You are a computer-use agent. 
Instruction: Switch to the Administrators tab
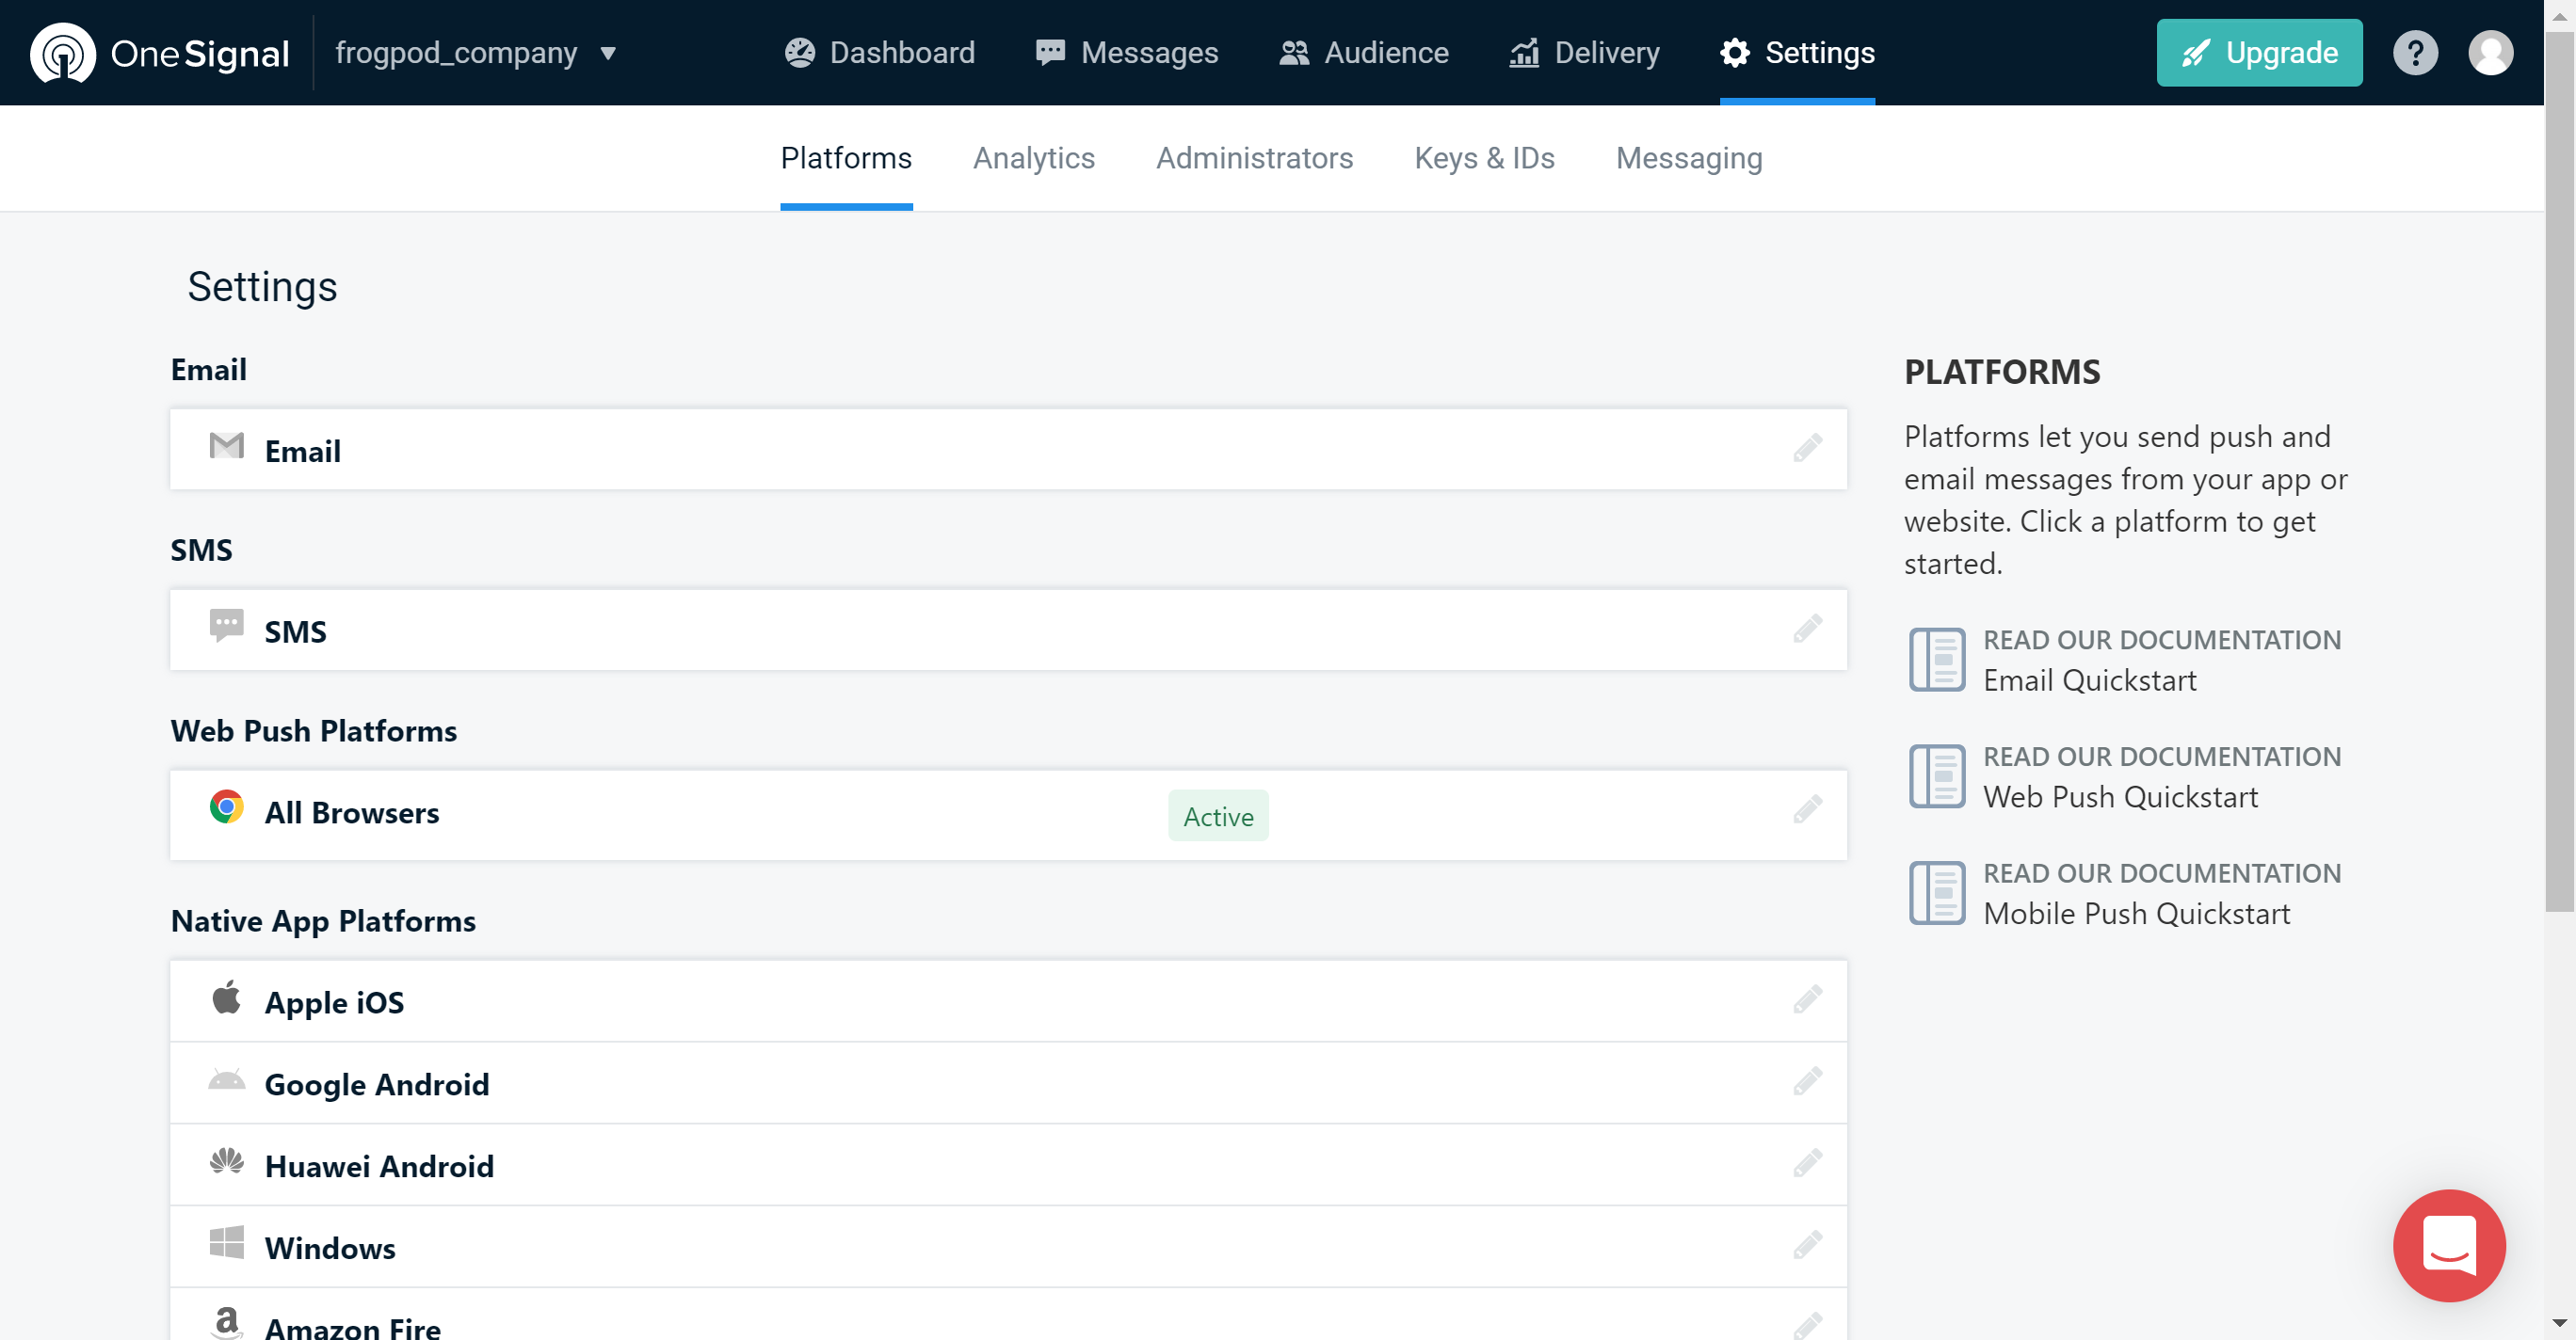pyautogui.click(x=1254, y=158)
